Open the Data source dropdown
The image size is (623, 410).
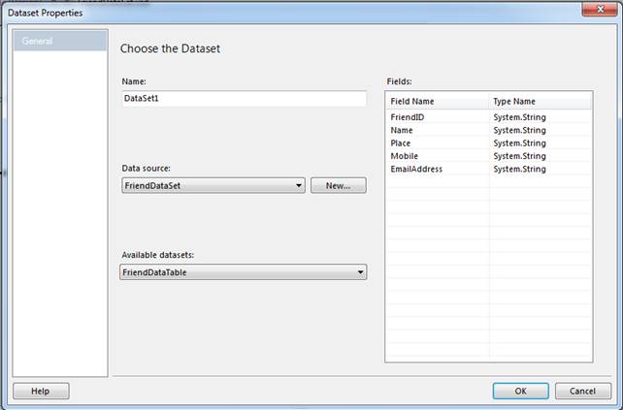(213, 185)
